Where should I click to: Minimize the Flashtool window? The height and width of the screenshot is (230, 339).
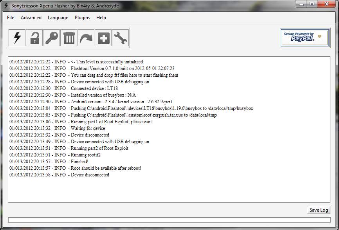pyautogui.click(x=301, y=4)
